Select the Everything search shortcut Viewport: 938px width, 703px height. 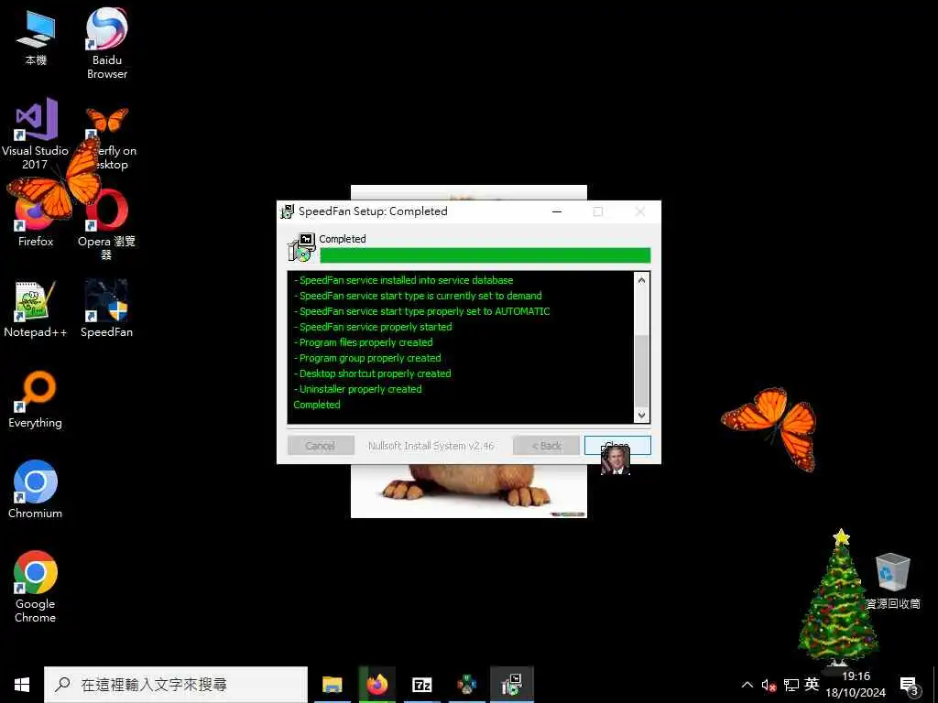coord(36,400)
